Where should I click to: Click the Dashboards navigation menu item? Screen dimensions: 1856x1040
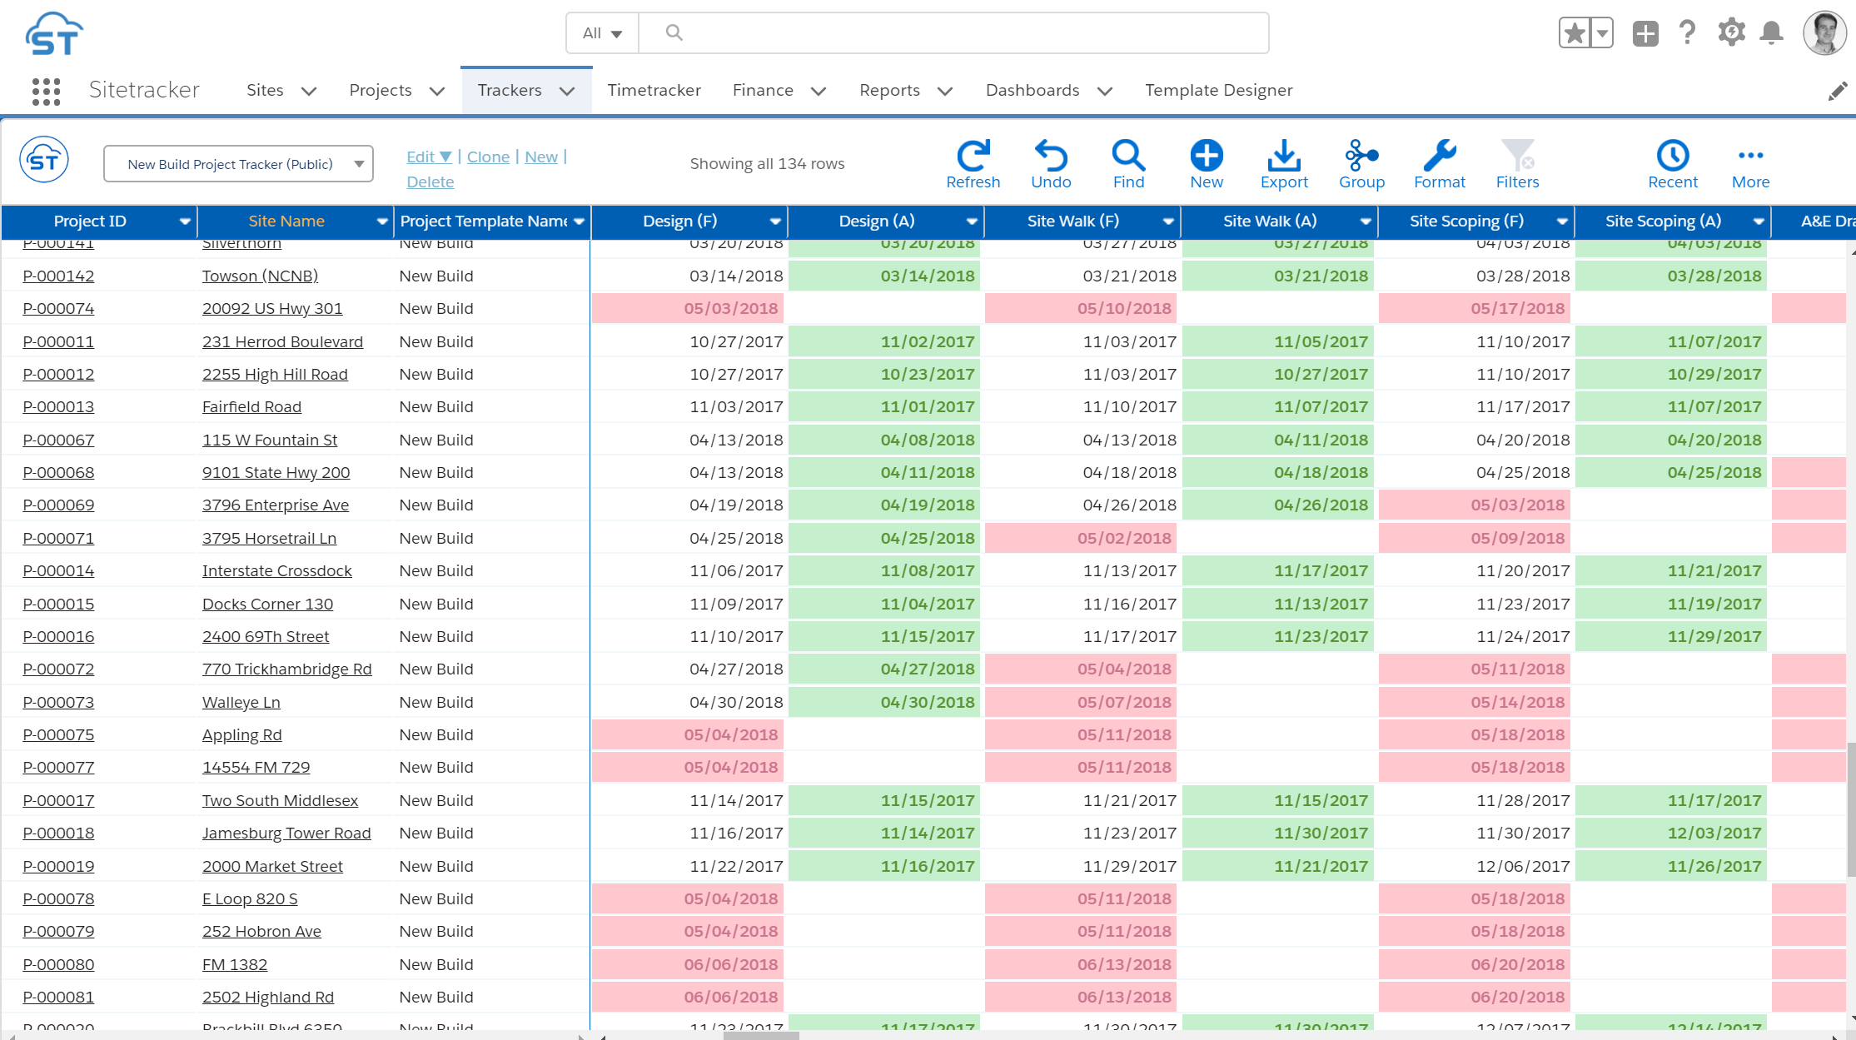(x=1032, y=89)
